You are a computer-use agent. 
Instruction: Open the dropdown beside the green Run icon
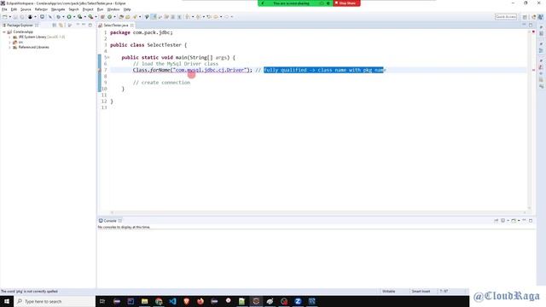point(74,17)
